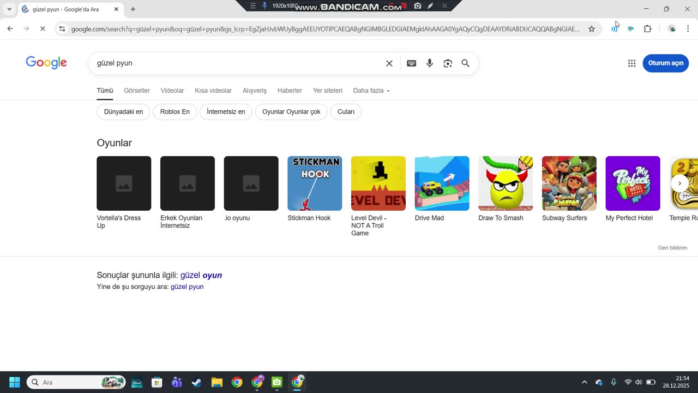The width and height of the screenshot is (698, 393).
Task: Open the browser extensions puzzle icon
Action: click(x=647, y=29)
